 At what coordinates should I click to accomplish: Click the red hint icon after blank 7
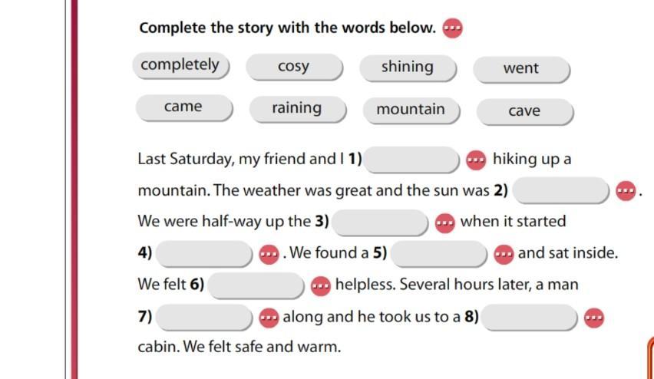point(269,317)
